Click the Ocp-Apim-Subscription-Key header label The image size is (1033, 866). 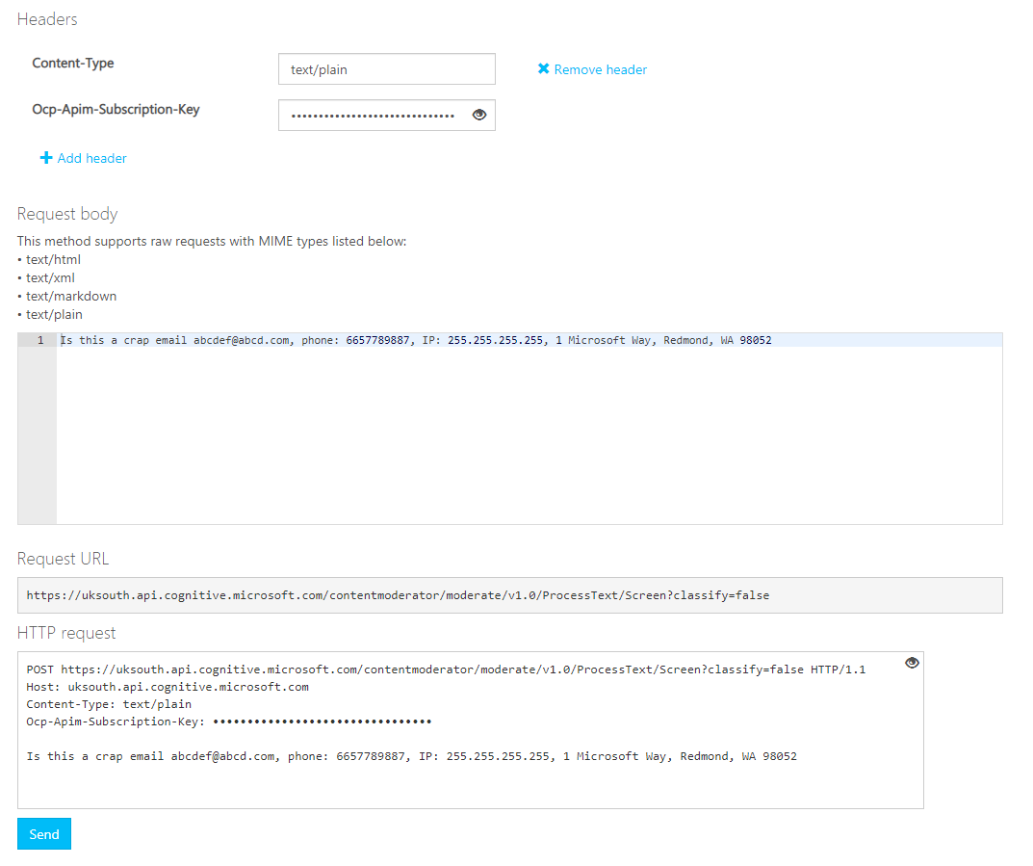[x=116, y=109]
